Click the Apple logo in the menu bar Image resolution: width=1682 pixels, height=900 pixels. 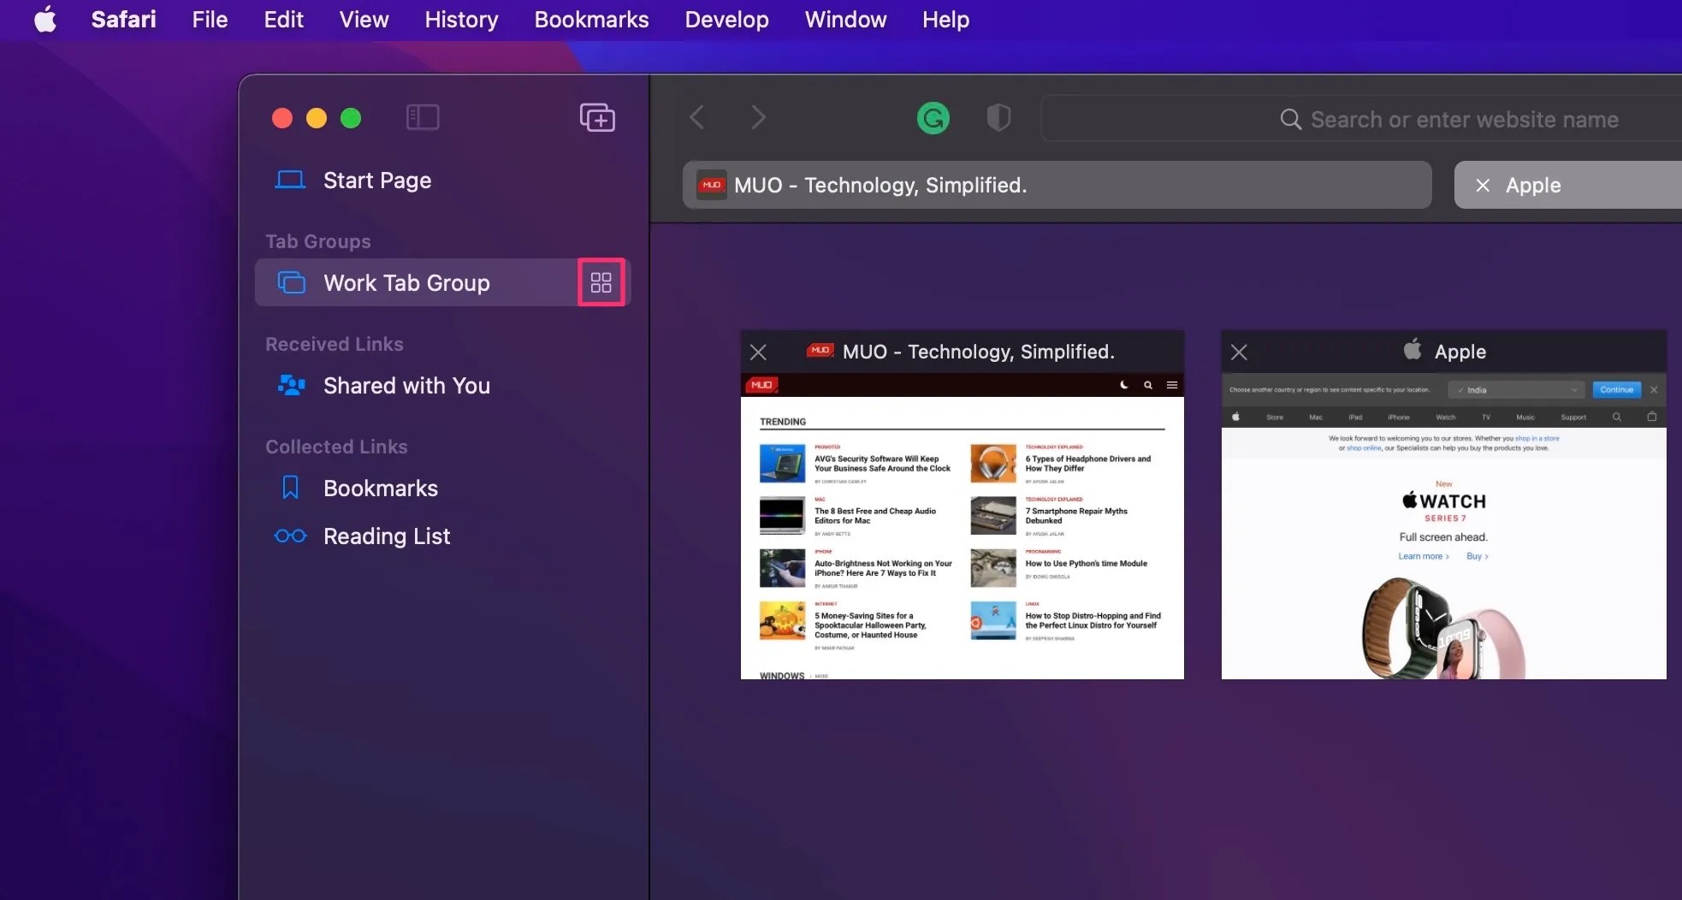coord(46,19)
